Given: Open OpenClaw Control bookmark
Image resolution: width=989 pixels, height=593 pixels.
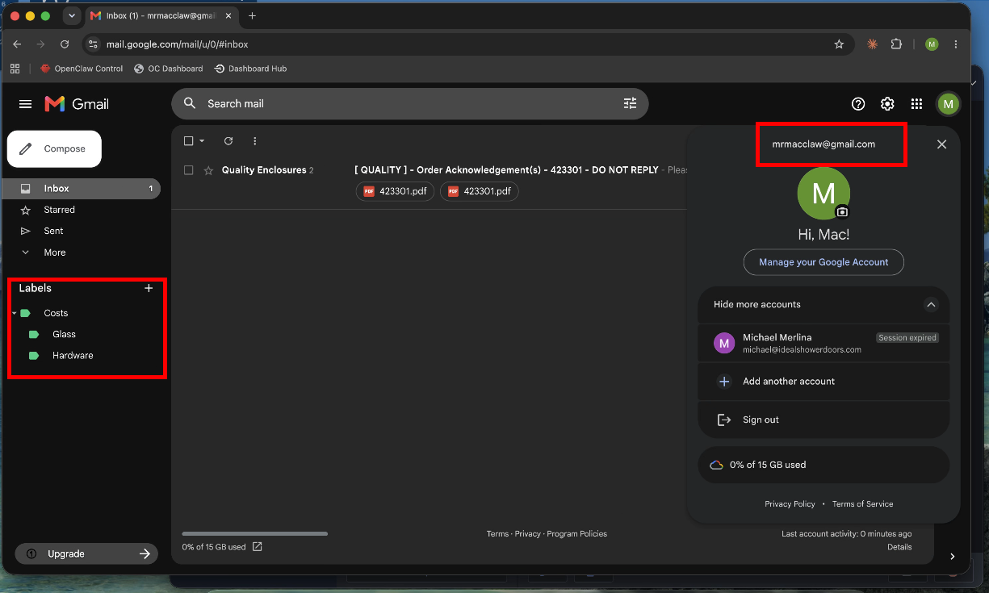Looking at the screenshot, I should [82, 69].
